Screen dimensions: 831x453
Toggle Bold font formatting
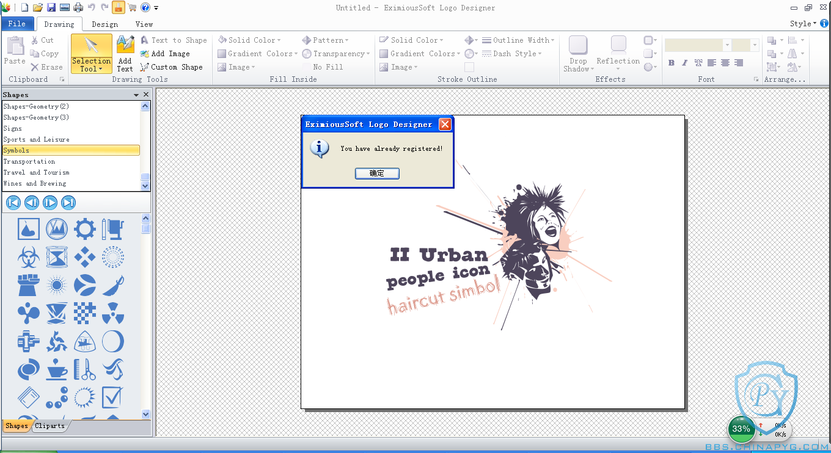672,63
